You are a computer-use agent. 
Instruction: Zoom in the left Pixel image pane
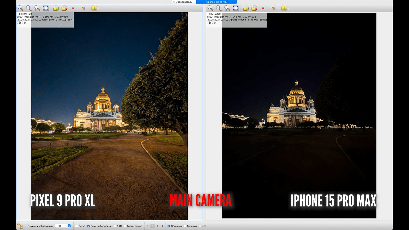point(29,8)
